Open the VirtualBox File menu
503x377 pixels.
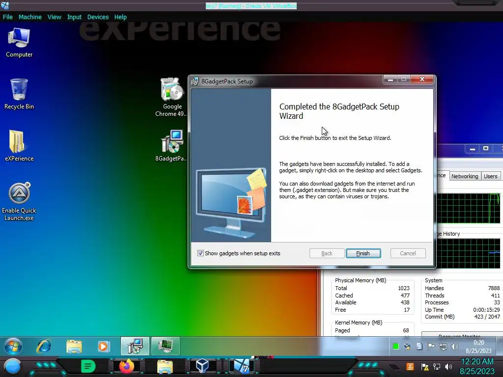click(8, 17)
